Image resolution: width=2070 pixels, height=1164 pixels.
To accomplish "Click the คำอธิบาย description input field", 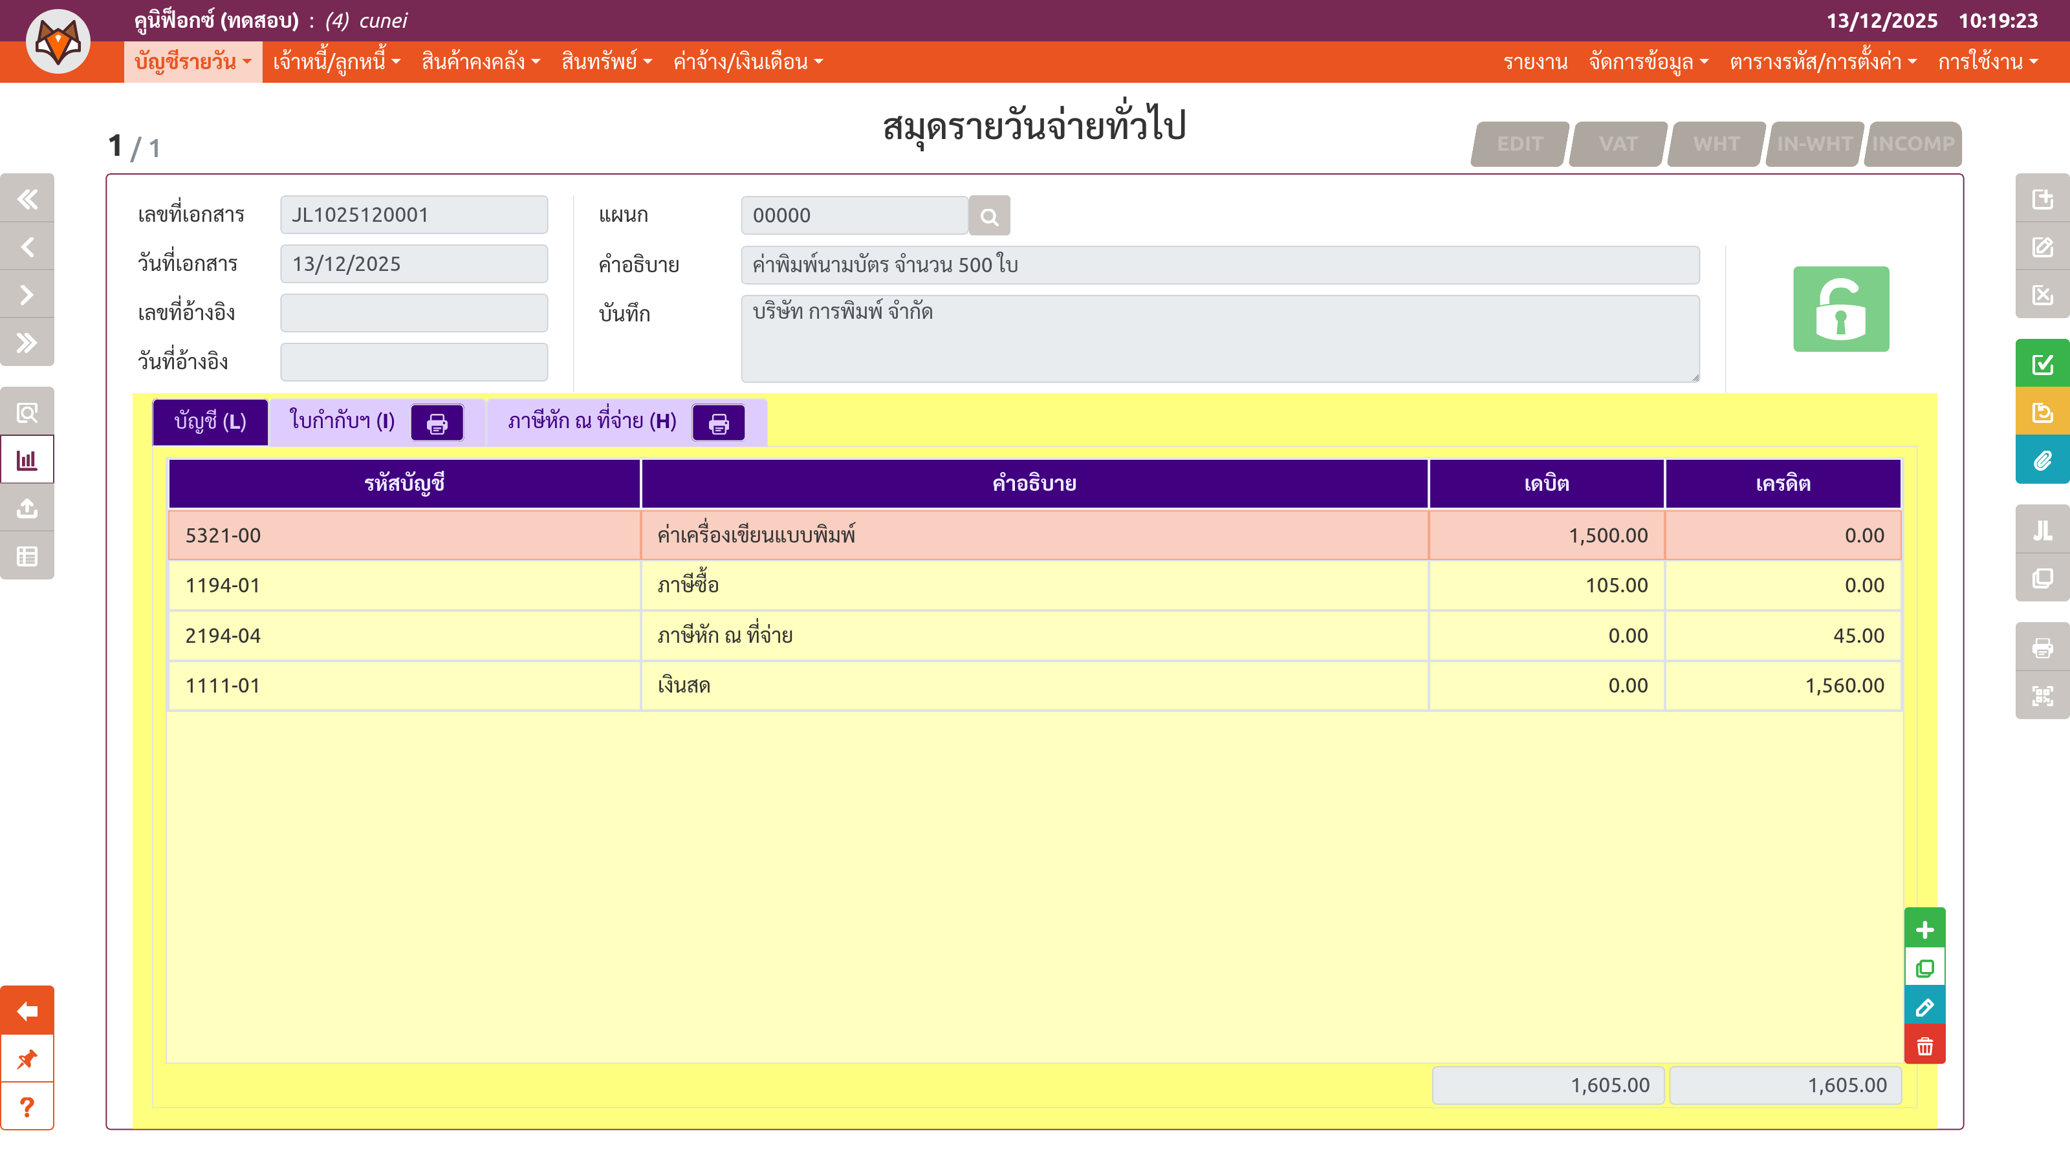I will (1219, 264).
